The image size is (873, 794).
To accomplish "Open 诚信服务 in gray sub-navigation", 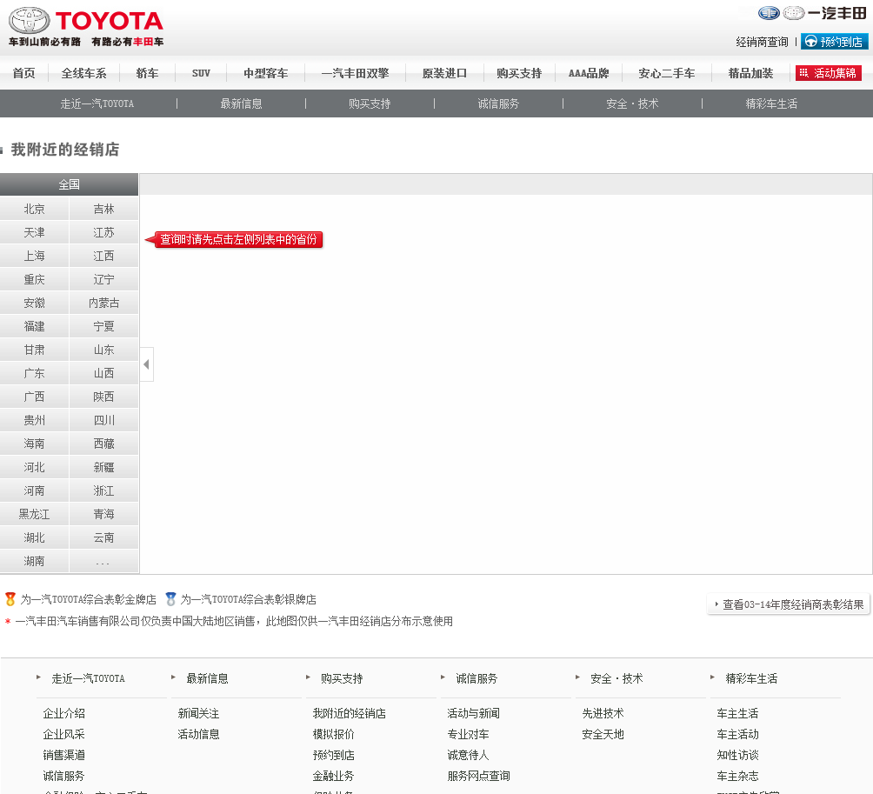I will (498, 103).
